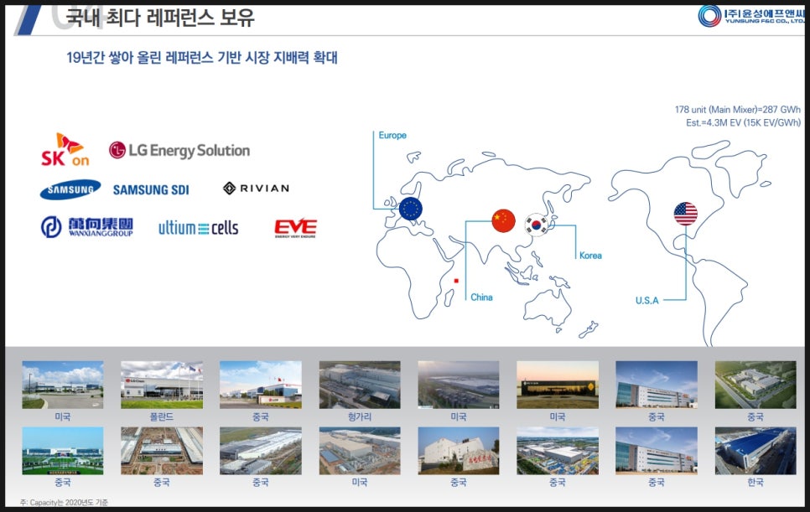This screenshot has height=512, width=810.
Task: Click the text 178 unit (Main Mixer)=287 GWh
Action: tap(738, 110)
